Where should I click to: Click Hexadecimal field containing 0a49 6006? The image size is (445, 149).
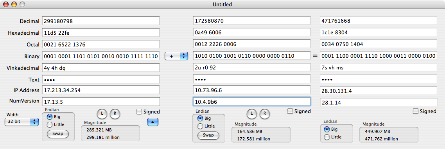252,32
